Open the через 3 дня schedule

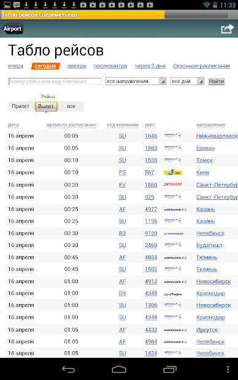pos(150,66)
